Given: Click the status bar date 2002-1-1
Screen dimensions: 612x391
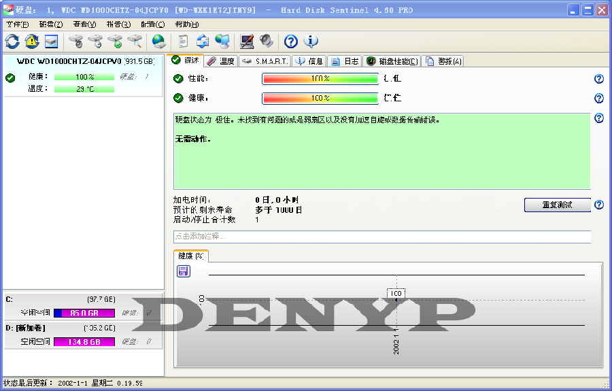Looking at the screenshot, I should [73, 384].
